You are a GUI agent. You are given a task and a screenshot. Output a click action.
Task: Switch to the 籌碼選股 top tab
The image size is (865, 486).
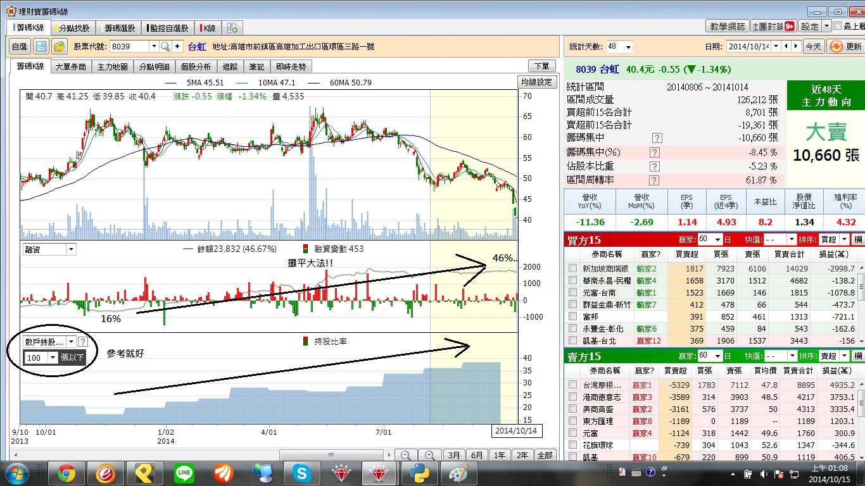pyautogui.click(x=119, y=28)
